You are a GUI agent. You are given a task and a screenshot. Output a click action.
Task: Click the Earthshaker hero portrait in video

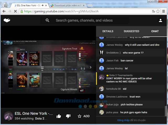(22, 80)
